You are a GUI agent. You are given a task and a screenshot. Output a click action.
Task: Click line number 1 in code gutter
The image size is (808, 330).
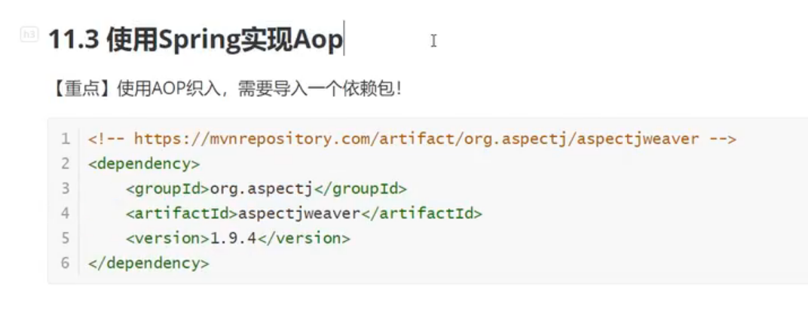(65, 139)
